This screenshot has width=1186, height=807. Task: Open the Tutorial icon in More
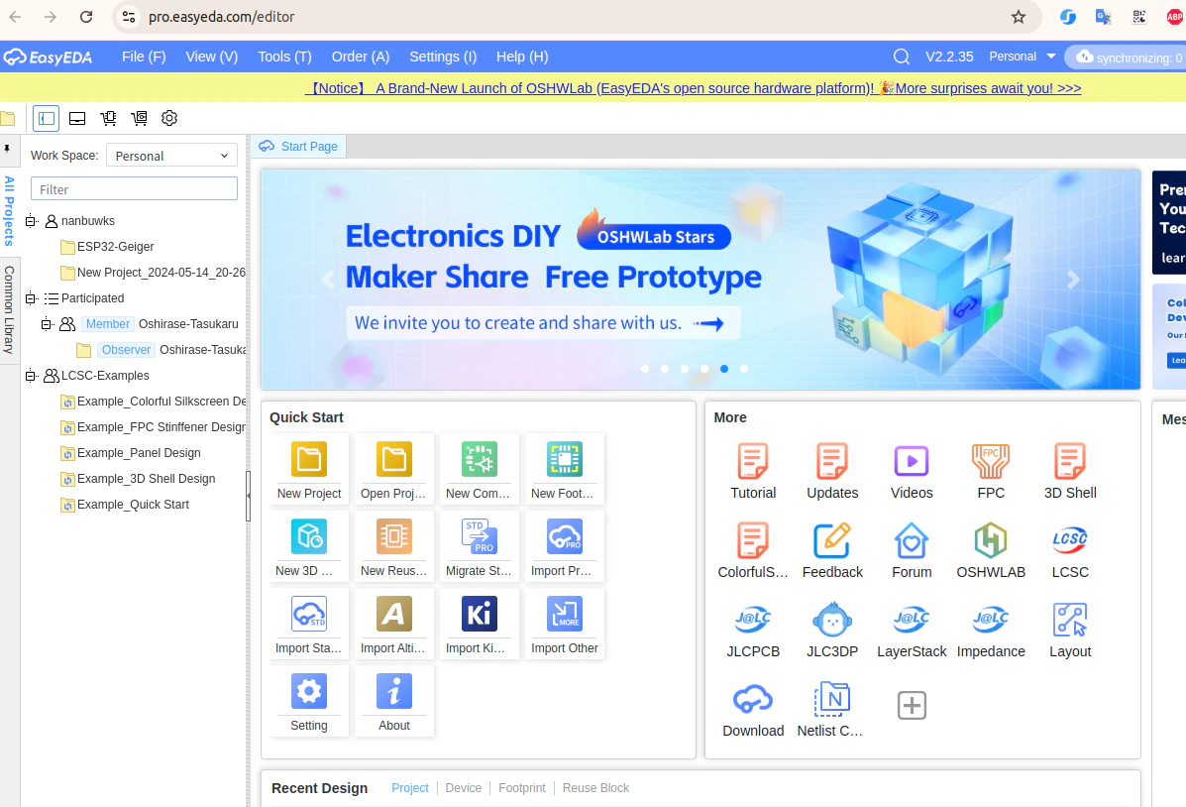[x=753, y=471]
